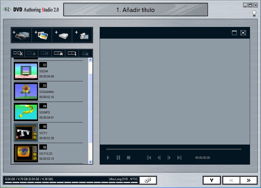Add a video file with the filmstrip icon
The image size is (261, 188).
click(x=21, y=35)
